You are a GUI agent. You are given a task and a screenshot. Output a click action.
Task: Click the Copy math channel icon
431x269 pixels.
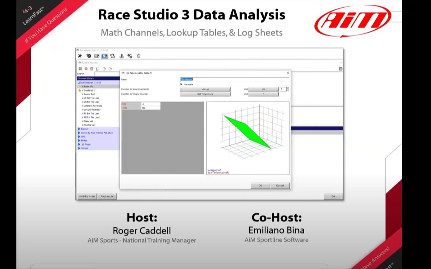97,68
